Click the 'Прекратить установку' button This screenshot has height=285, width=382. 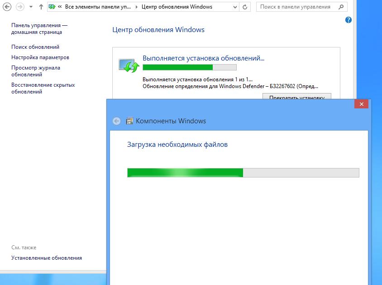pos(297,97)
